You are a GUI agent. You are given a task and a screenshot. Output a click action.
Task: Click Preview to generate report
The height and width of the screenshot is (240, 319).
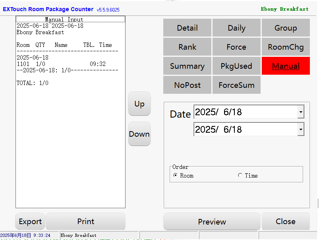[x=212, y=221]
